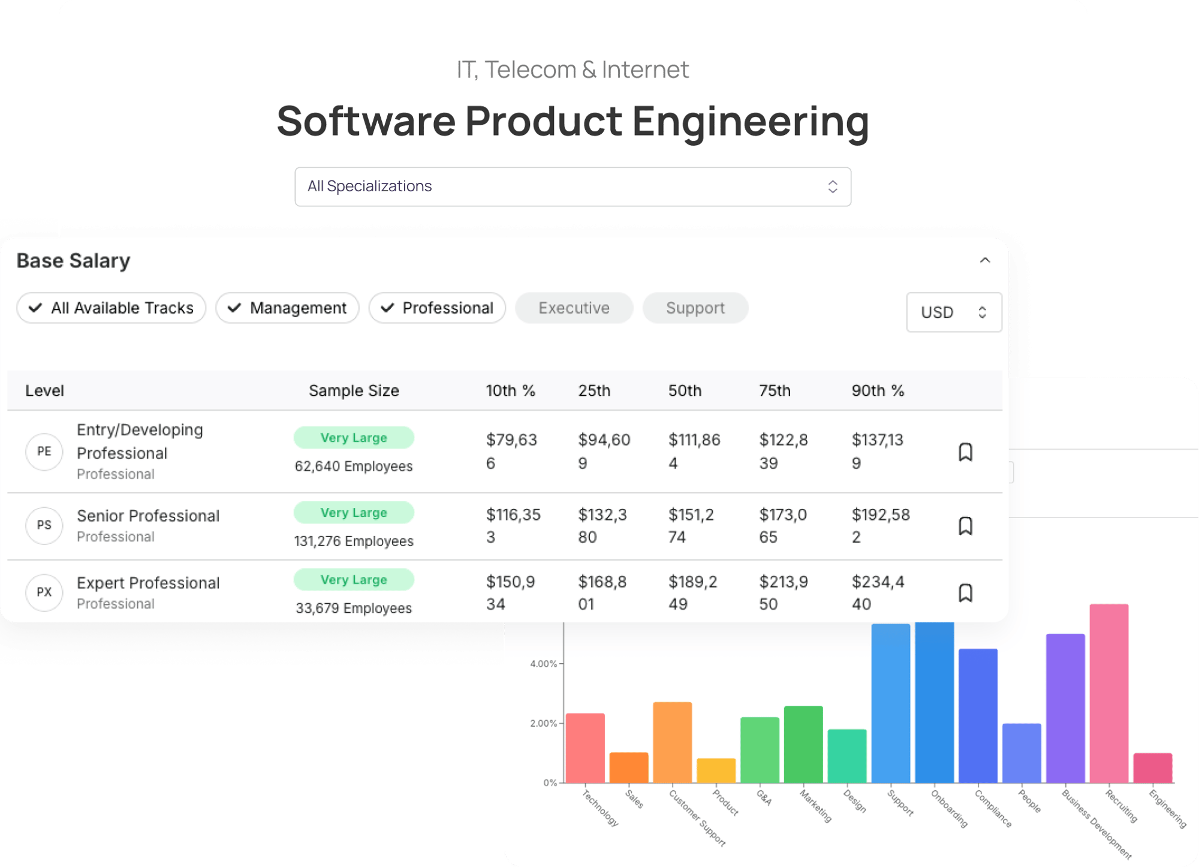The width and height of the screenshot is (1199, 867).
Task: Click the PS level badge
Action: coord(44,525)
